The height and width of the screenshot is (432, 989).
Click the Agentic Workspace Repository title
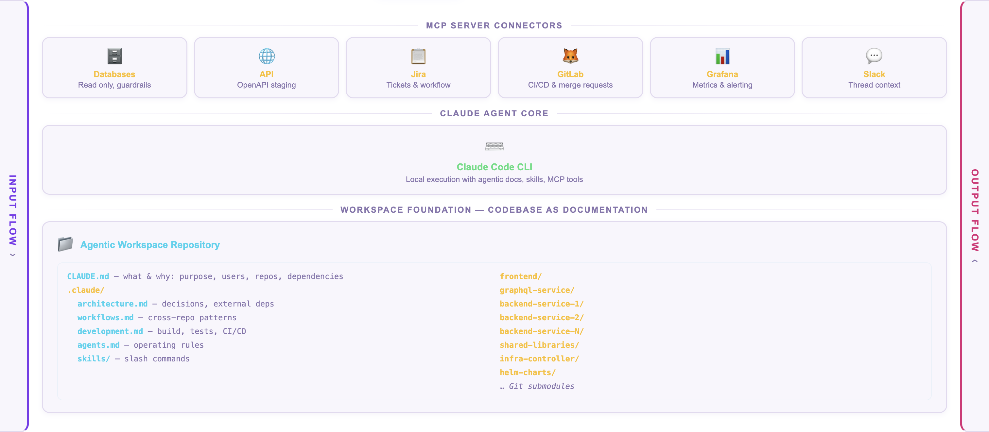150,245
